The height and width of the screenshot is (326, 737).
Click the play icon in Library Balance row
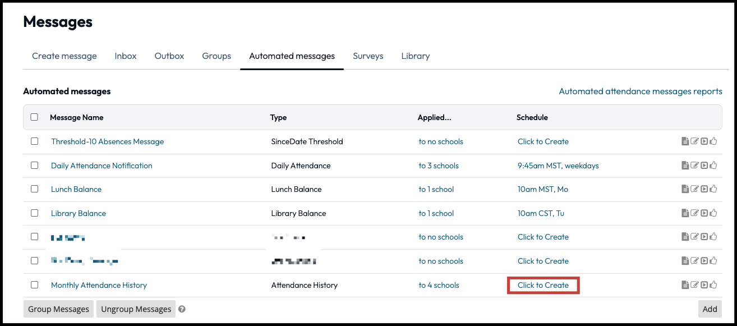pos(704,213)
